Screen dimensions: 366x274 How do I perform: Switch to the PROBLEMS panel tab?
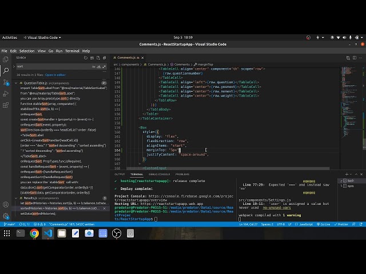tap(182, 174)
